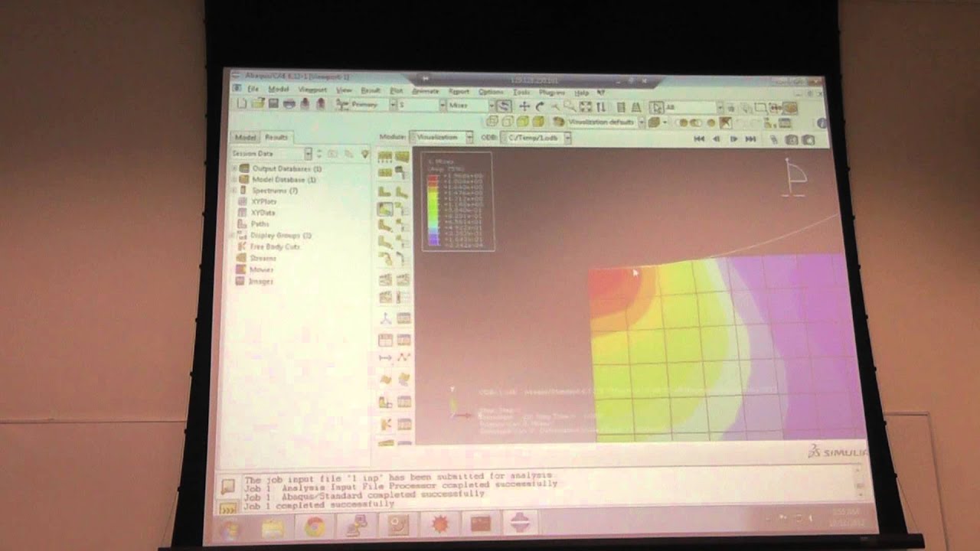Switch to the Results tab

(x=276, y=137)
